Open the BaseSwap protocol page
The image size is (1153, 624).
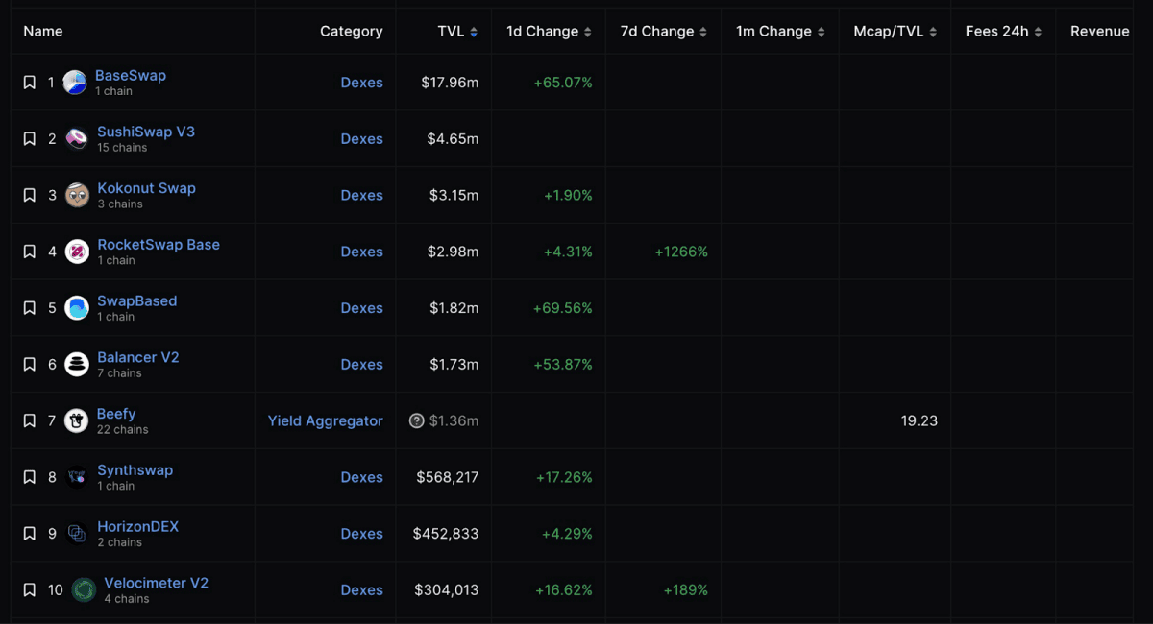click(131, 75)
